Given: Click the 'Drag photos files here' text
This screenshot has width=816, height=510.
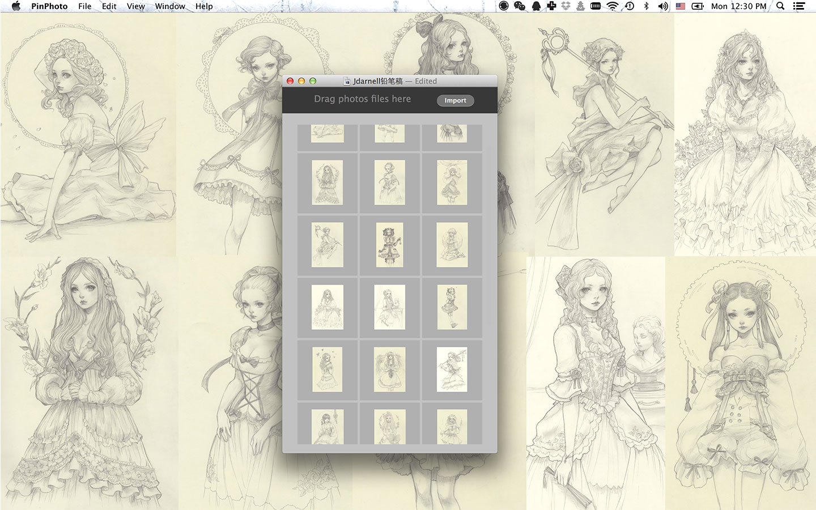Looking at the screenshot, I should (363, 99).
